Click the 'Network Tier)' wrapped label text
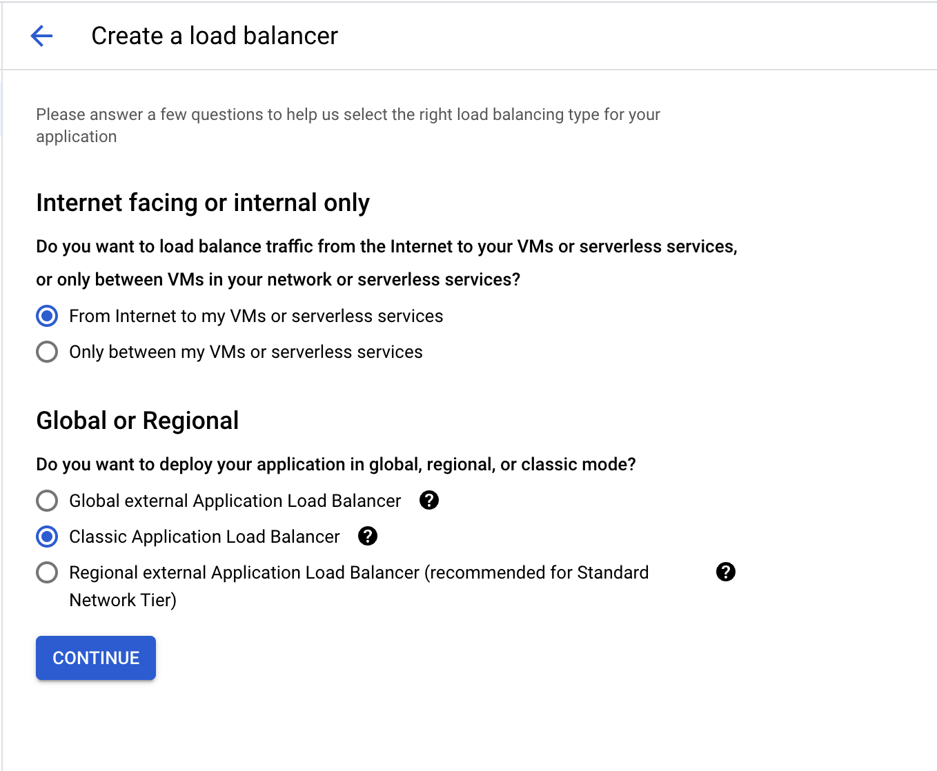The image size is (937, 771). 123,600
